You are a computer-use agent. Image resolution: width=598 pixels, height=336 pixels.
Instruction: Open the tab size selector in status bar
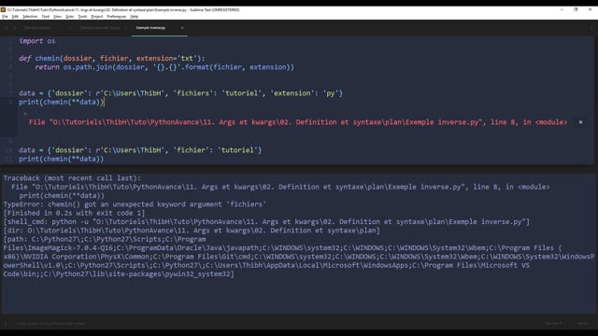click(553, 324)
